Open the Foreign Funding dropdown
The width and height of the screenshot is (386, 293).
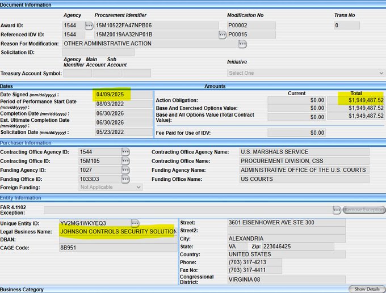[x=110, y=187]
